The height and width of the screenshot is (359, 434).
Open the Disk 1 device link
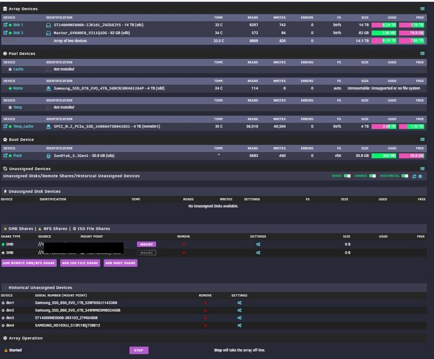pos(18,25)
